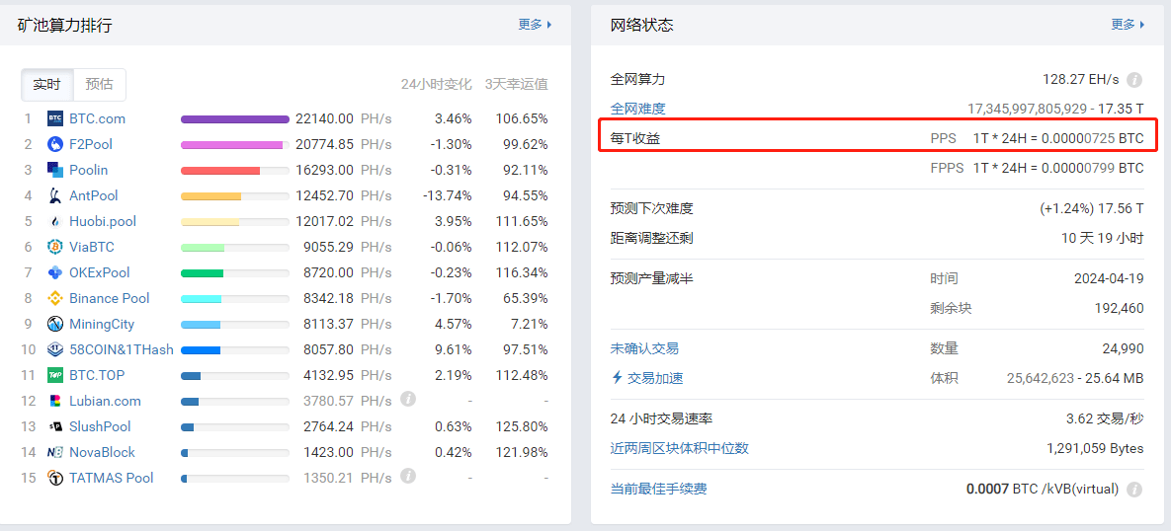Open the 未确认交易 link

[644, 348]
